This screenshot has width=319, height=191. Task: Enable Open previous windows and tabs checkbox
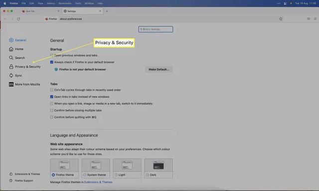tap(52, 55)
